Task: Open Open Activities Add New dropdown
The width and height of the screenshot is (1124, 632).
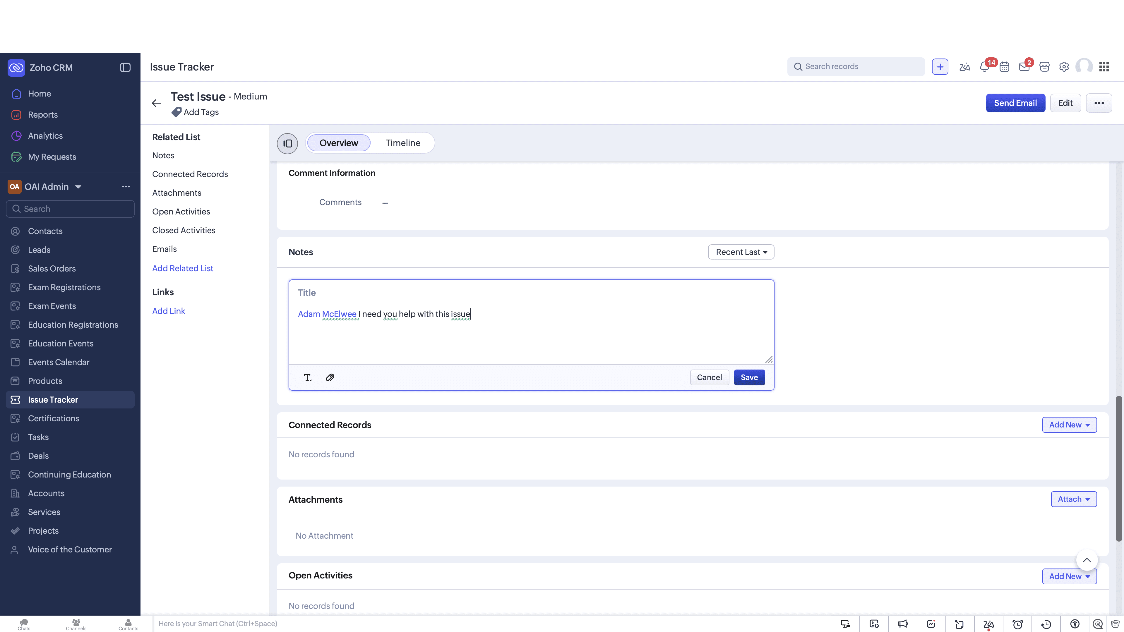Action: (x=1070, y=576)
